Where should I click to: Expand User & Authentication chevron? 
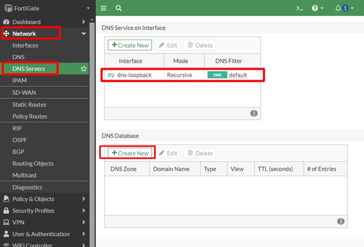(x=84, y=234)
